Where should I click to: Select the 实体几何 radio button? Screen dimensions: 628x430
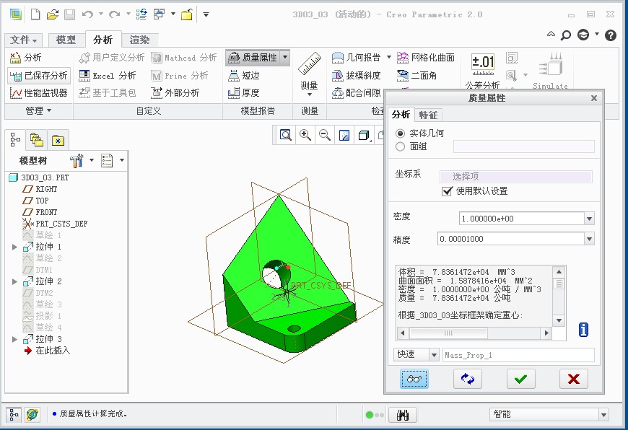click(x=401, y=133)
